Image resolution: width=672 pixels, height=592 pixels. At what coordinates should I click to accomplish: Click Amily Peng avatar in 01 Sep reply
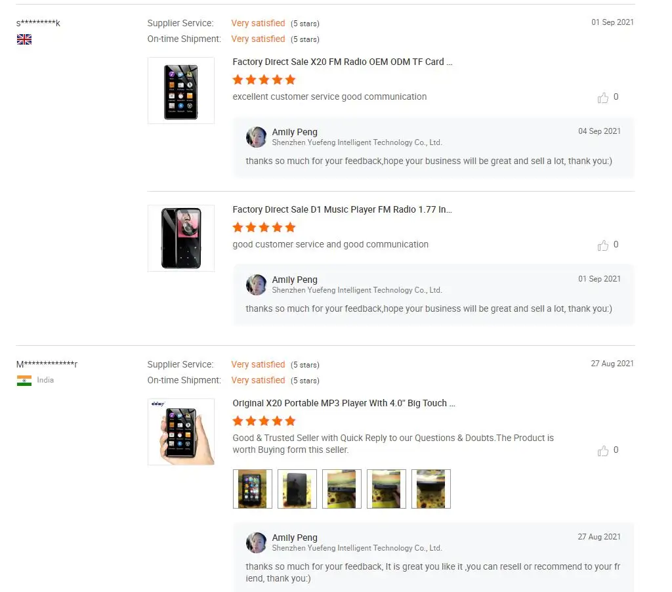point(257,285)
